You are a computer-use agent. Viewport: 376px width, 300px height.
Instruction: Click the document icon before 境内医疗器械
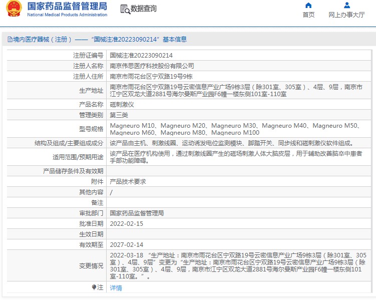(10, 40)
